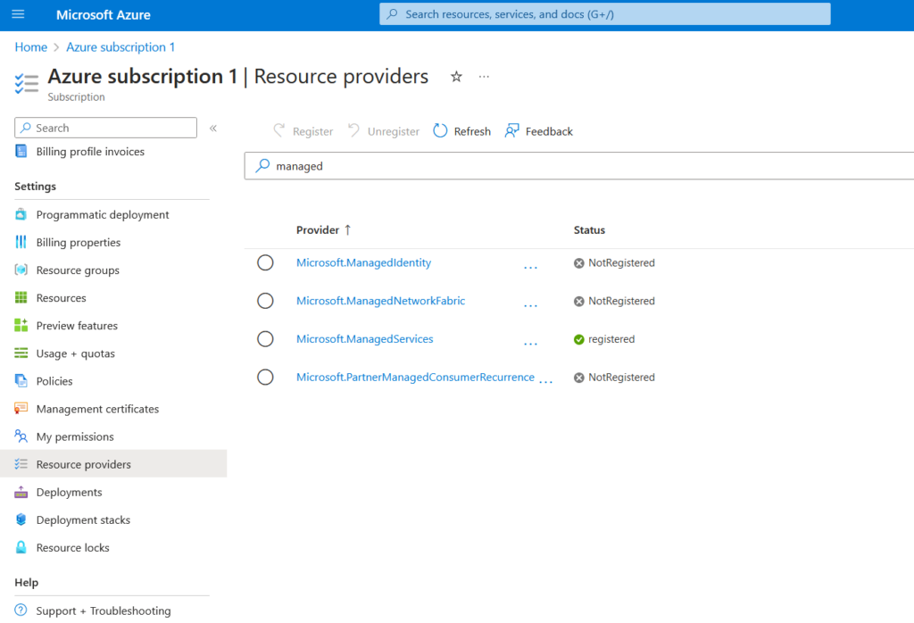914x623 pixels.
Task: Click the Deployments upload icon
Action: click(x=21, y=492)
